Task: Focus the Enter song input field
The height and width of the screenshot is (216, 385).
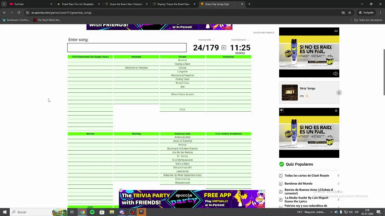Action: pos(127,48)
